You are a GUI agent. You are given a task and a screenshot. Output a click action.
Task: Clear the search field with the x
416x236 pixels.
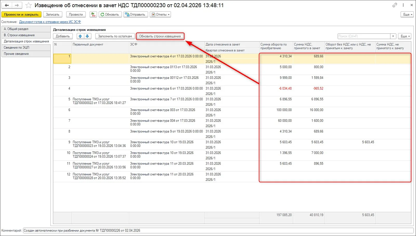pos(393,36)
